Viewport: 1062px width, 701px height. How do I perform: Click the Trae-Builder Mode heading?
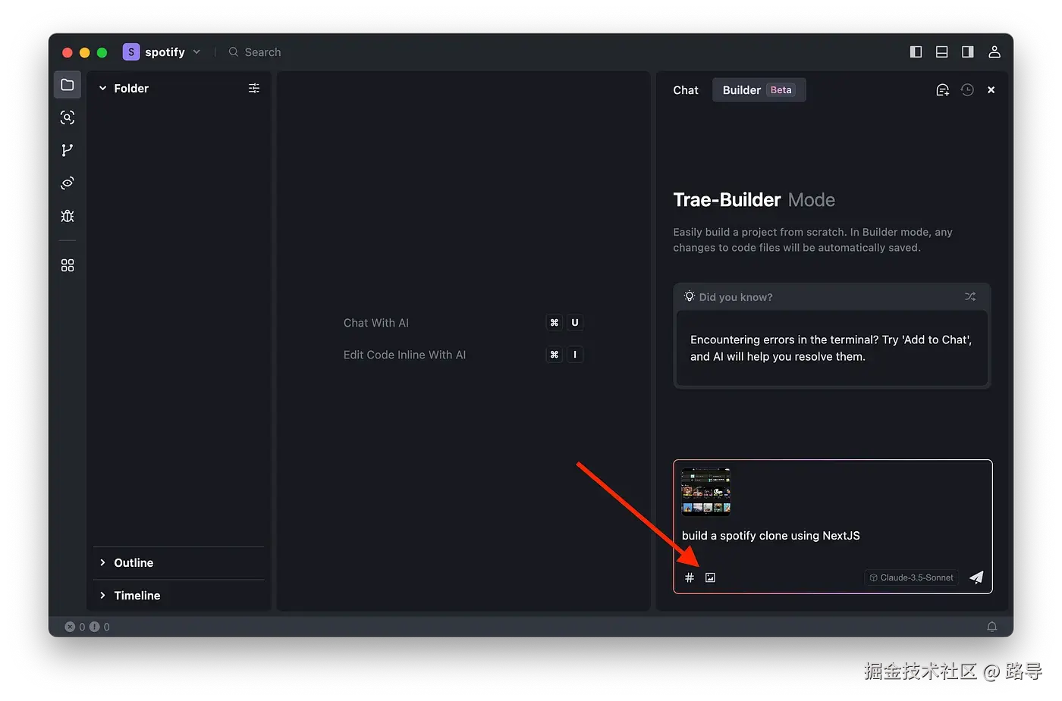tap(754, 200)
